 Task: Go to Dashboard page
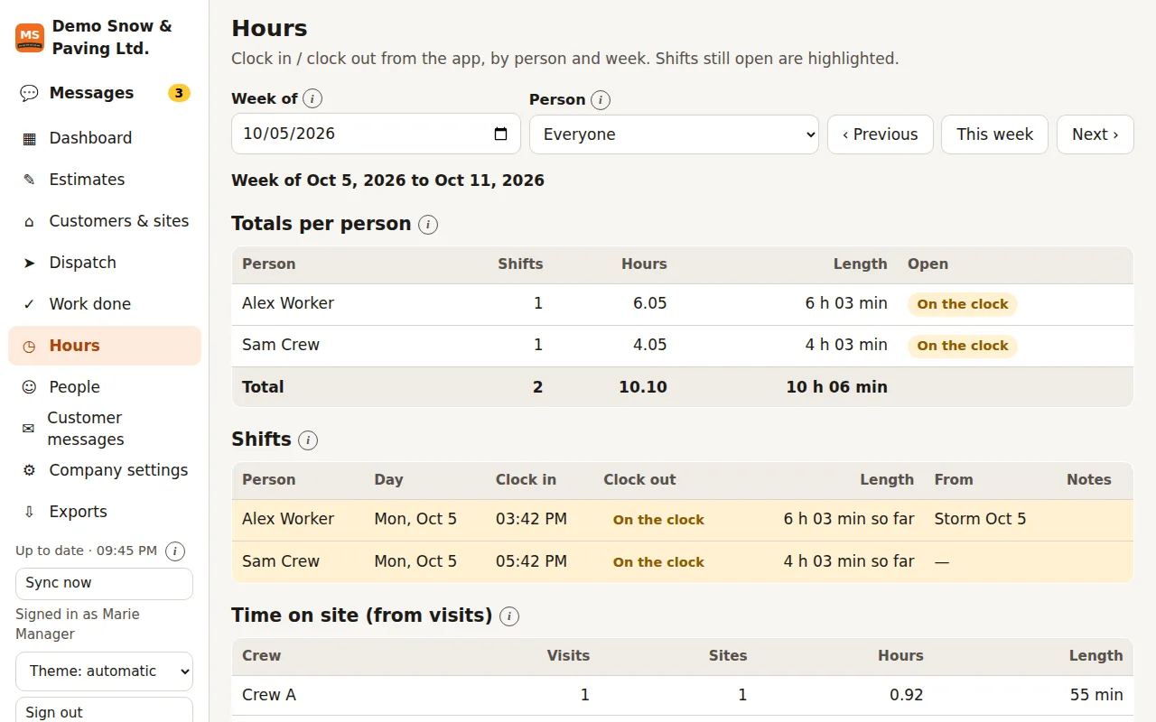pos(105,138)
